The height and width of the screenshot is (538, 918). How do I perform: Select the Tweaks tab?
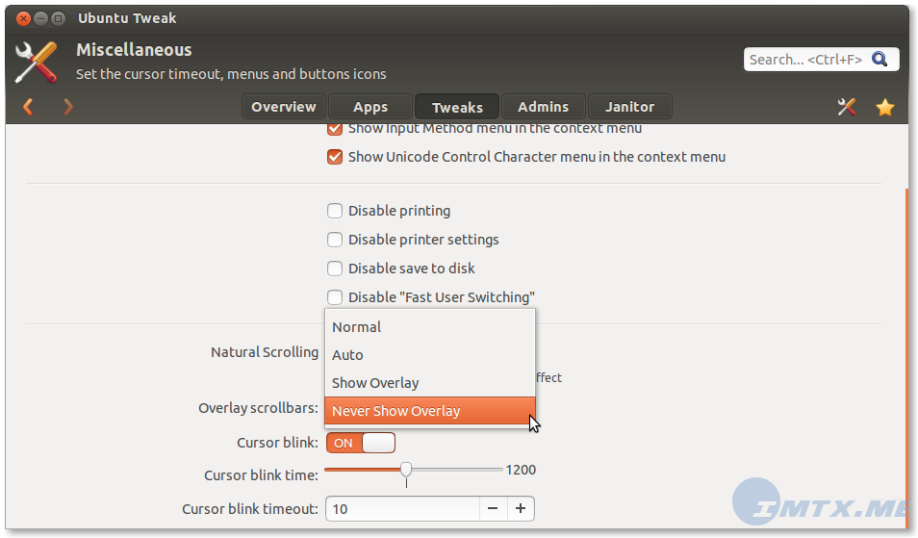457,107
